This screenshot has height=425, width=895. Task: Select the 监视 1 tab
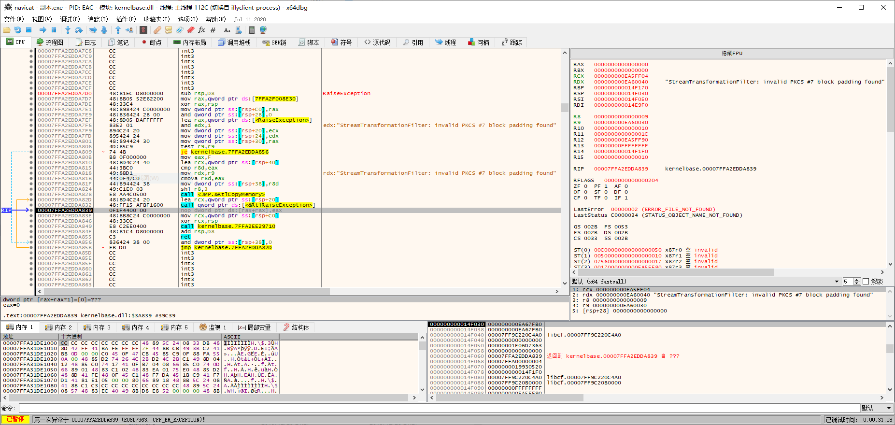[213, 327]
